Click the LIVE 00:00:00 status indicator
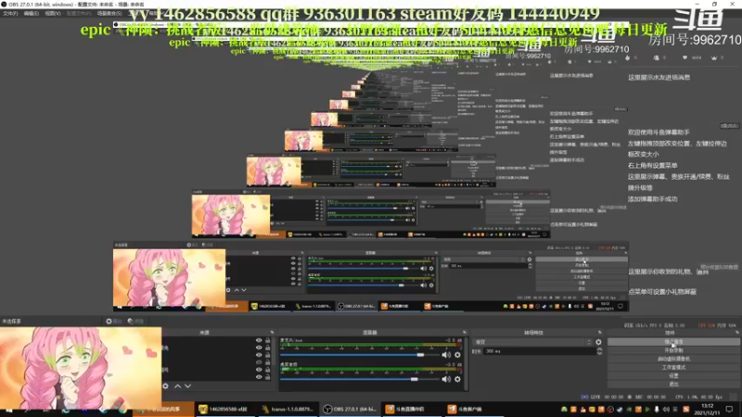This screenshot has height=417, width=742. pos(602,398)
